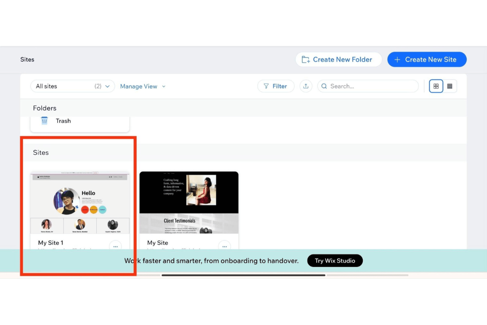Click the Create New Site button
The image size is (487, 325).
point(427,59)
